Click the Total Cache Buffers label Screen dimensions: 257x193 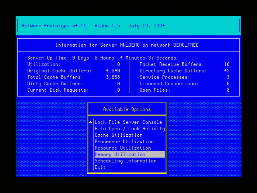click(55, 77)
